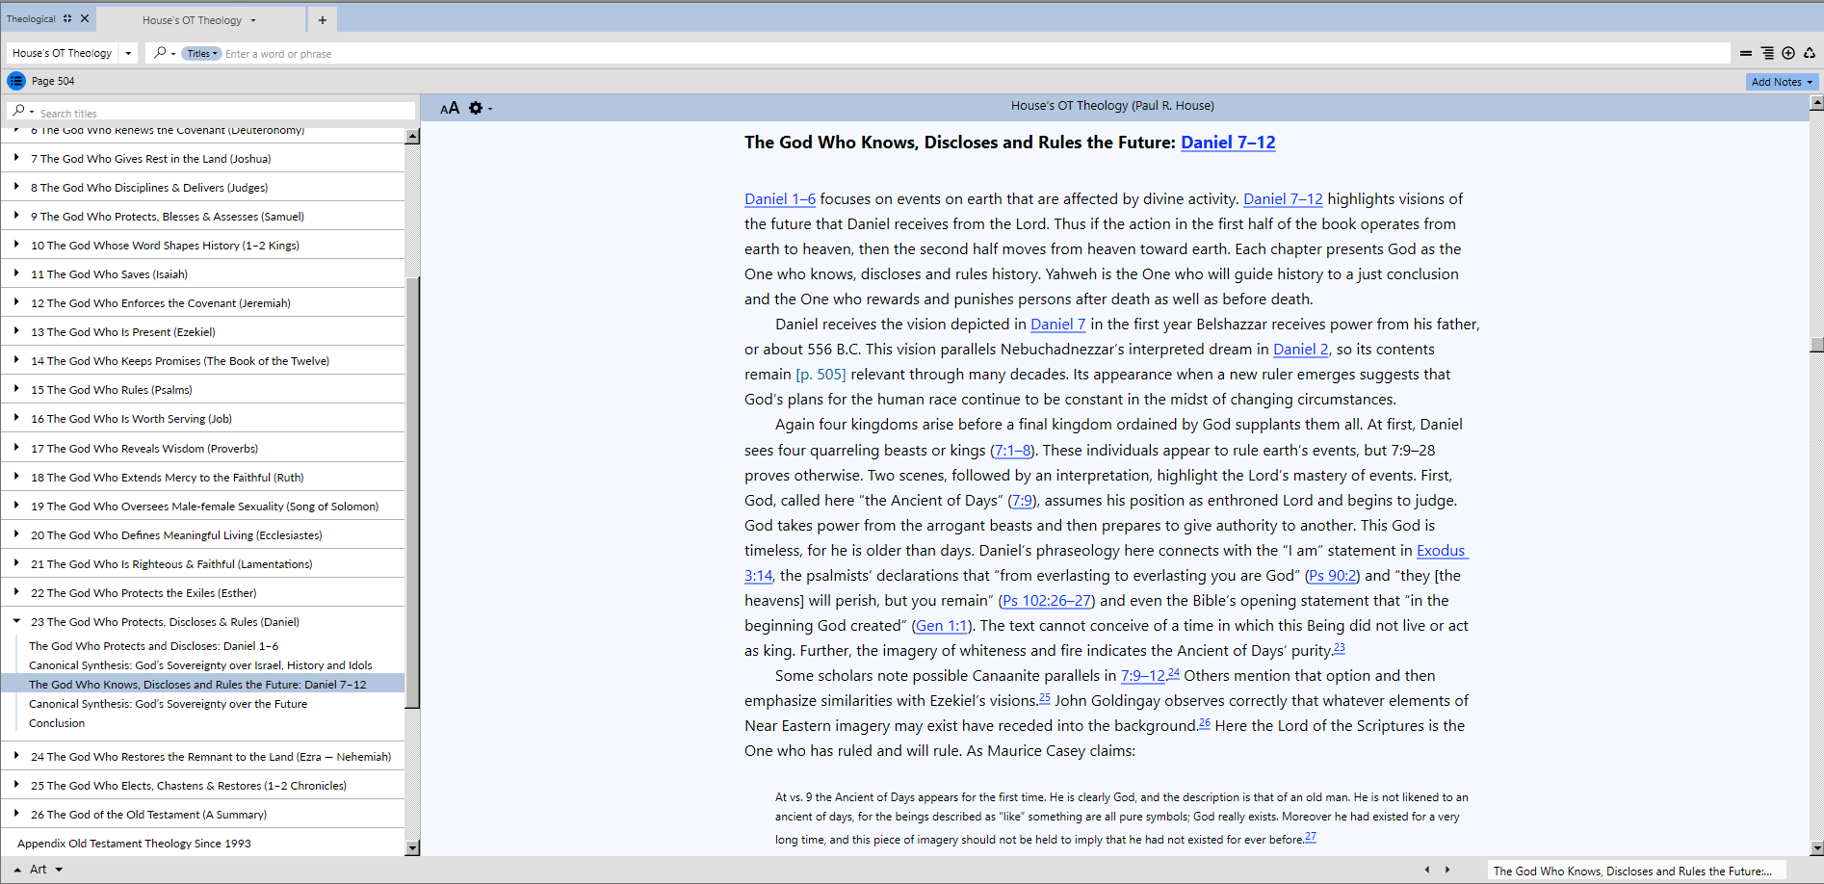Follow the Daniel 1–6 link in first paragraph
This screenshot has width=1824, height=884.
[x=780, y=199]
